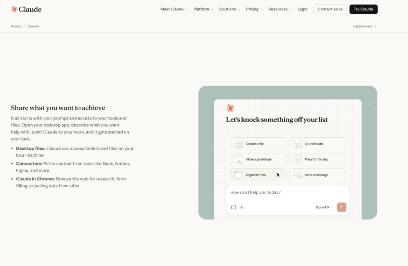408x266 pixels.
Task: Expand the Explore here dropdown
Action: pos(364,26)
